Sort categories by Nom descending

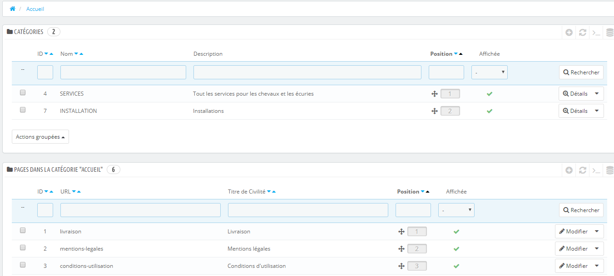(x=76, y=54)
